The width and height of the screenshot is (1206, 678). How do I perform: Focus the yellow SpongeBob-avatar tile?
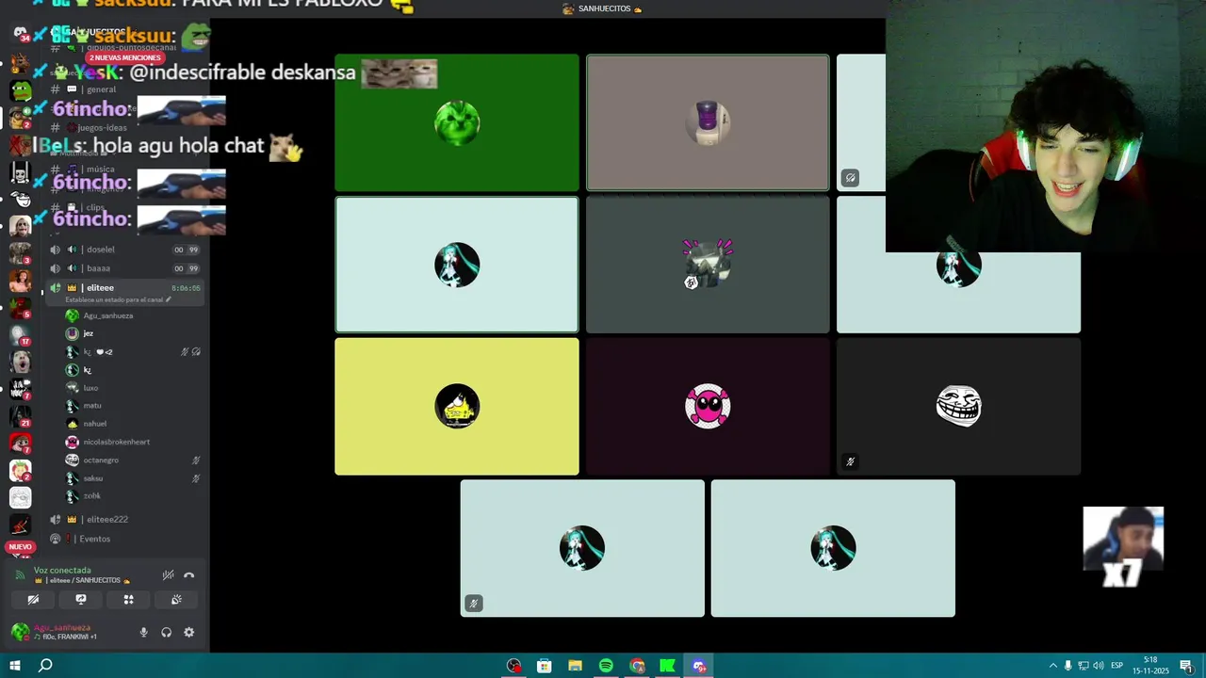(457, 407)
